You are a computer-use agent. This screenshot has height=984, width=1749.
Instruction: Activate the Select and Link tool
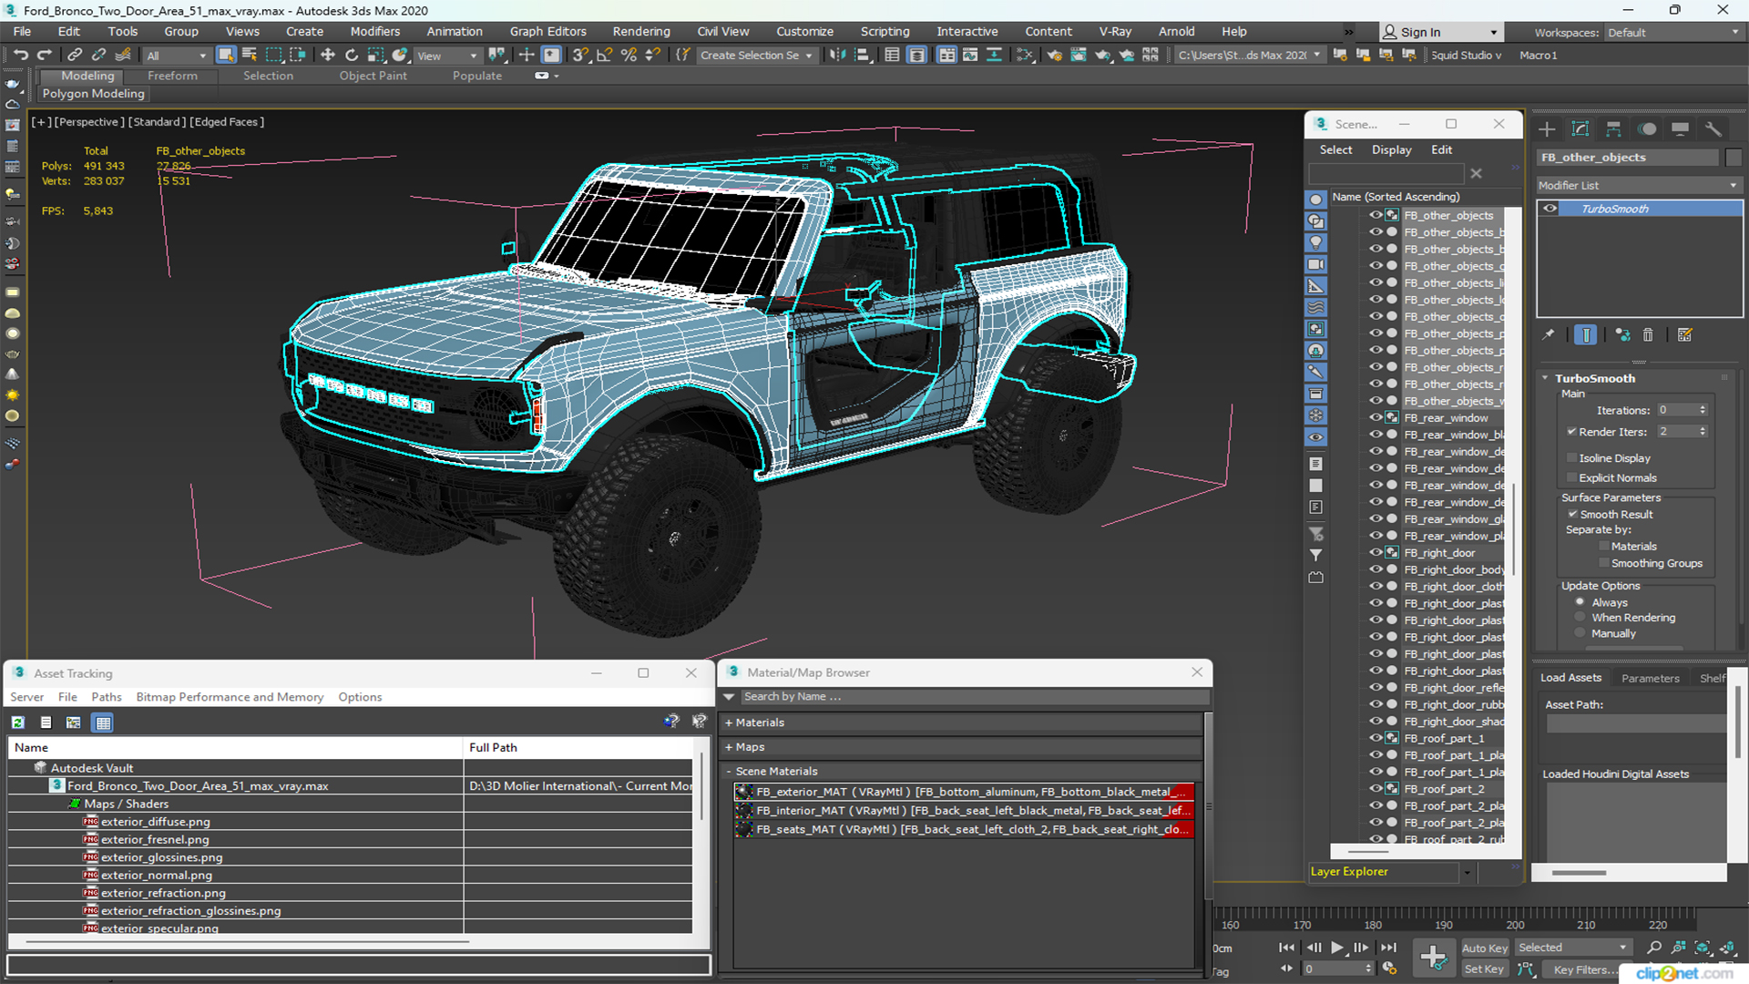(x=76, y=55)
